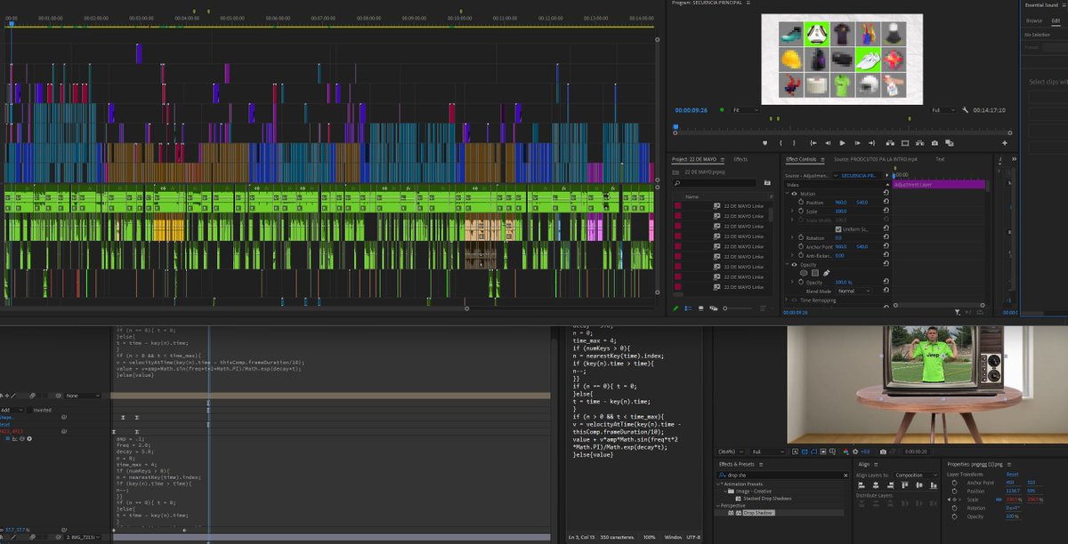Click the last icon in the Align panel's top row
This screenshot has width=1068, height=544.
(934, 485)
